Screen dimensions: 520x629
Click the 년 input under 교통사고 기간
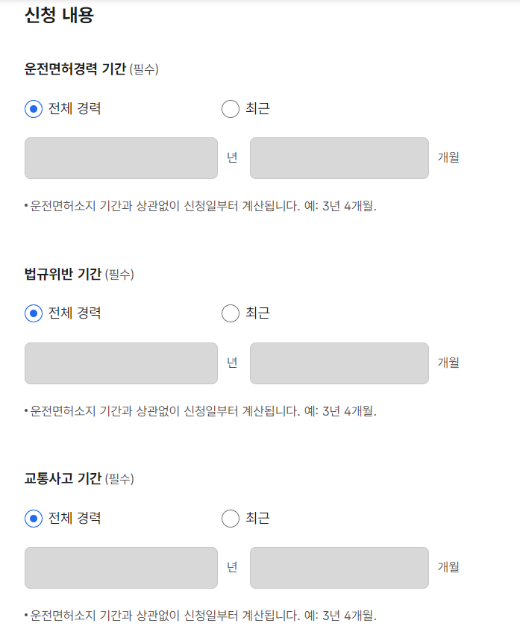(119, 569)
